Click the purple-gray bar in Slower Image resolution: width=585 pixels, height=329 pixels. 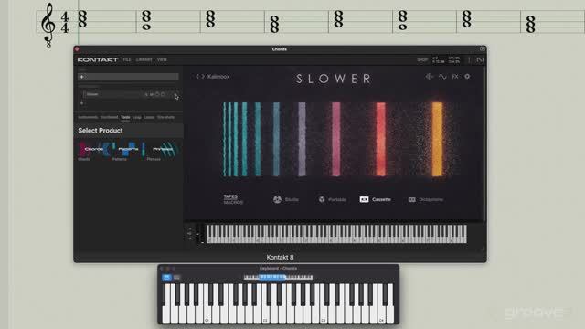pyautogui.click(x=302, y=139)
